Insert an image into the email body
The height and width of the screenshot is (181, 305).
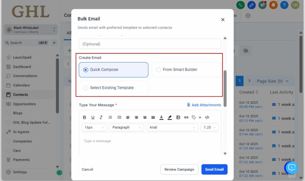click(178, 117)
